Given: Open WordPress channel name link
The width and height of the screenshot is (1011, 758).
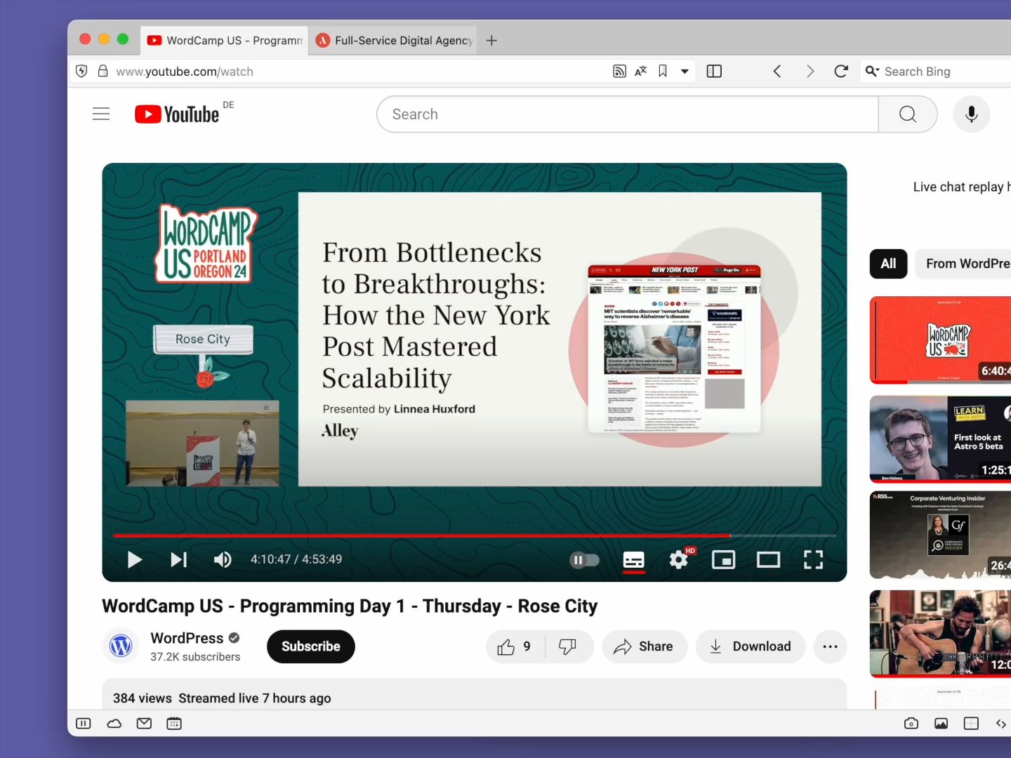Looking at the screenshot, I should pyautogui.click(x=187, y=638).
